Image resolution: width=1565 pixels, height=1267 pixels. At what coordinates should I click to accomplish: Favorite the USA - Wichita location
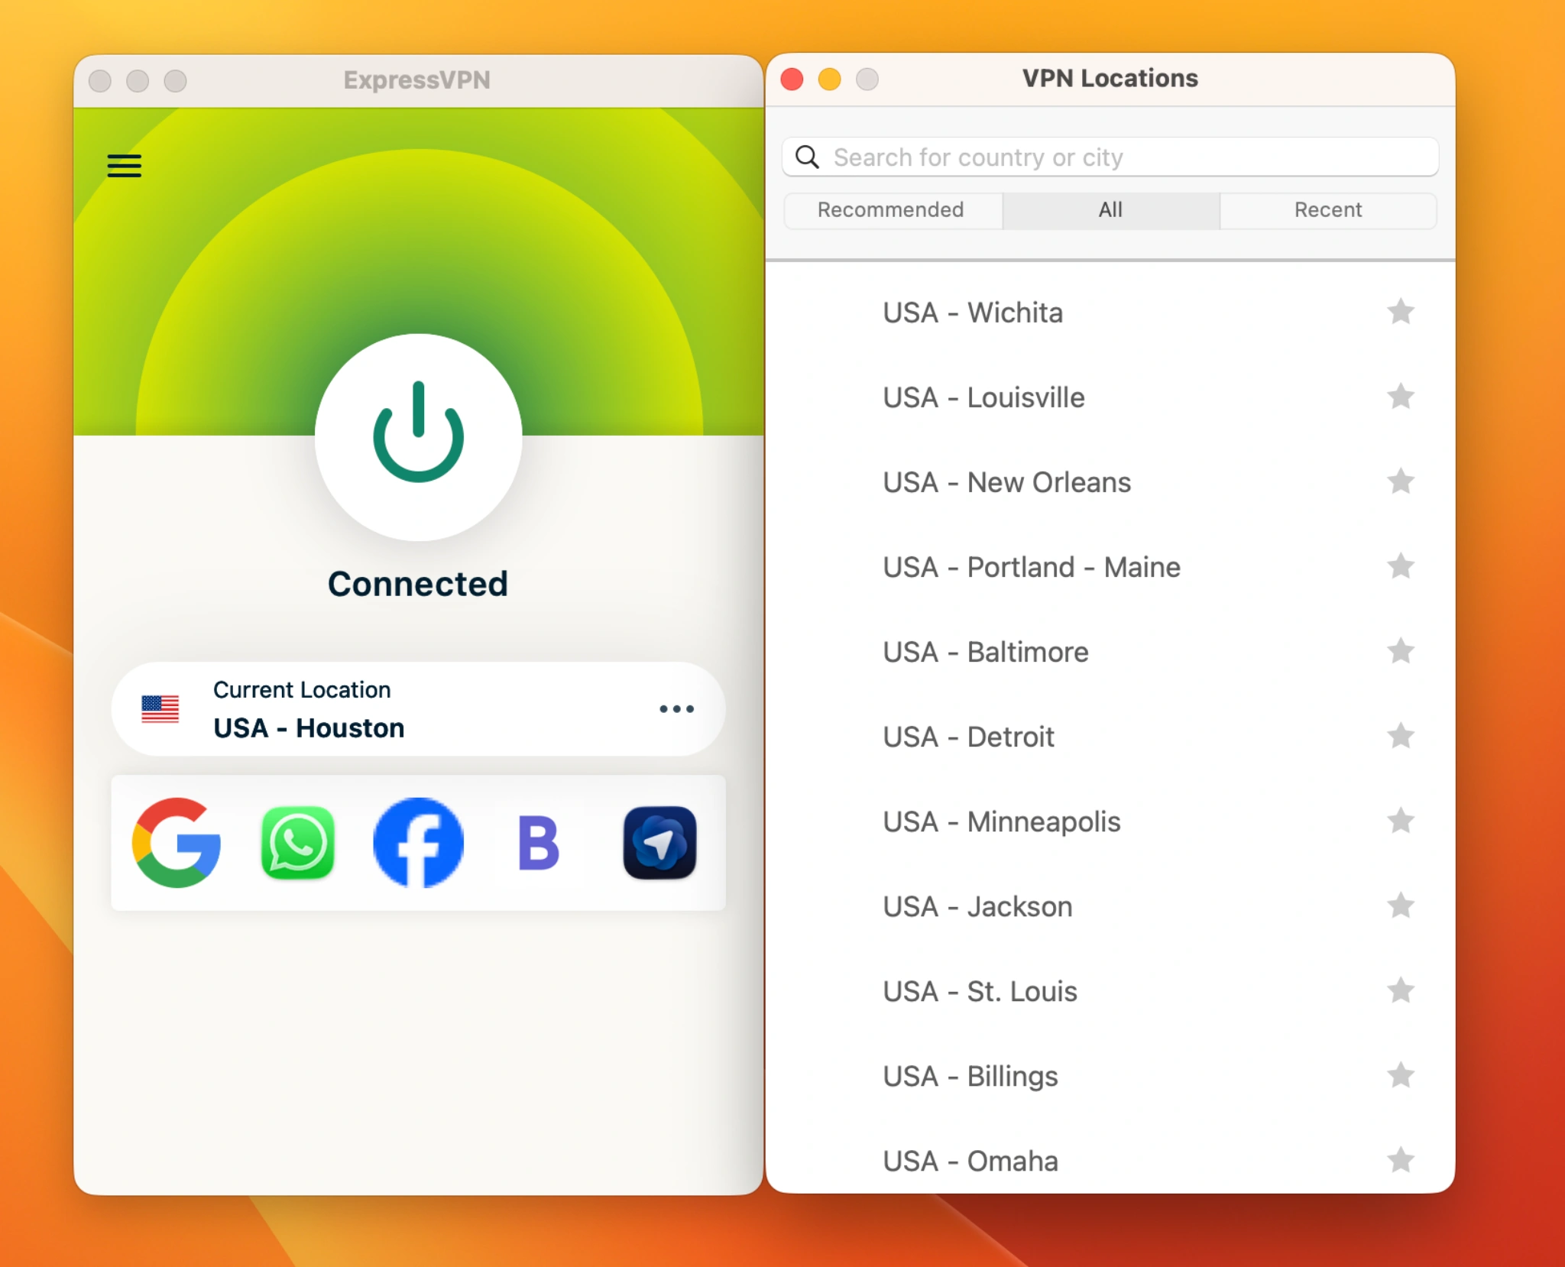pyautogui.click(x=1402, y=313)
